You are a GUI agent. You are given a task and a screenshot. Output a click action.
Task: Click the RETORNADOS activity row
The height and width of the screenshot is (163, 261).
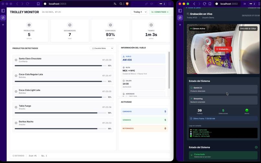tap(144, 129)
